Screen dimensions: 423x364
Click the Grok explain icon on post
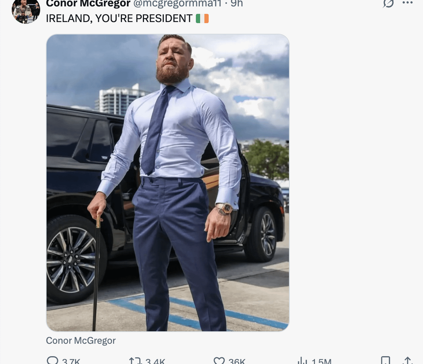(388, 3)
